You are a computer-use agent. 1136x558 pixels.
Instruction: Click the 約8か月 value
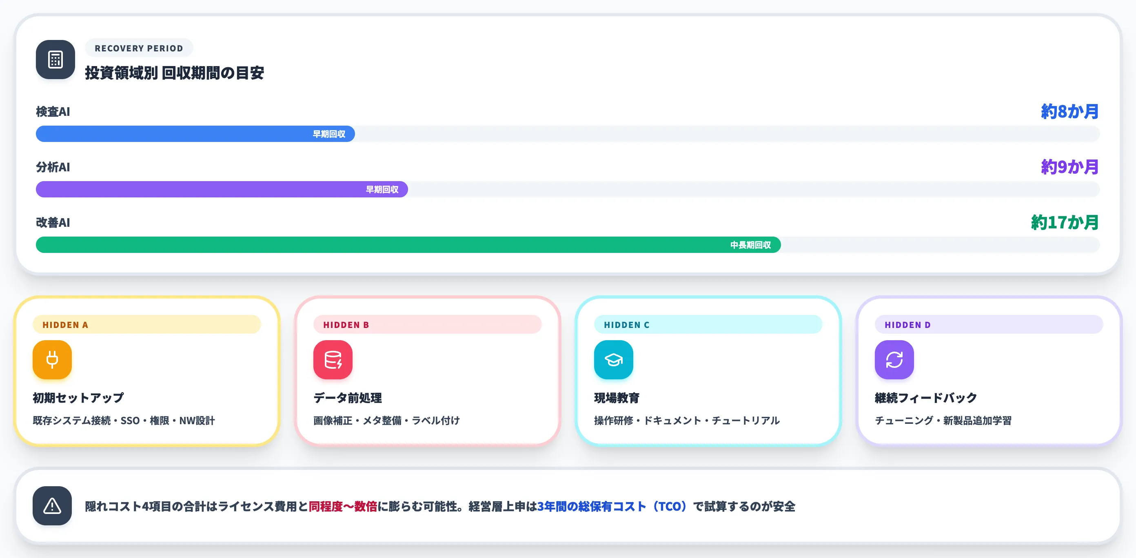(1070, 111)
